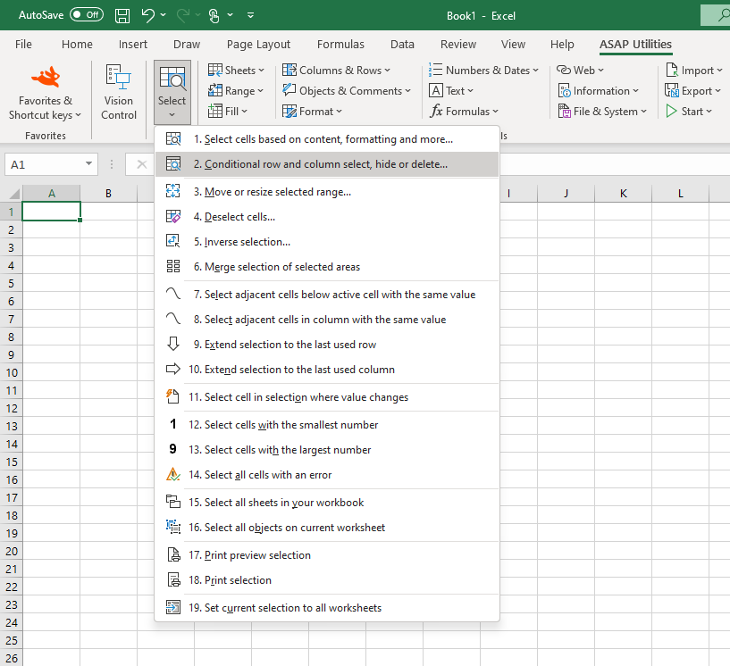Viewport: 730px width, 666px height.
Task: Switch to the View tab
Action: [x=513, y=44]
